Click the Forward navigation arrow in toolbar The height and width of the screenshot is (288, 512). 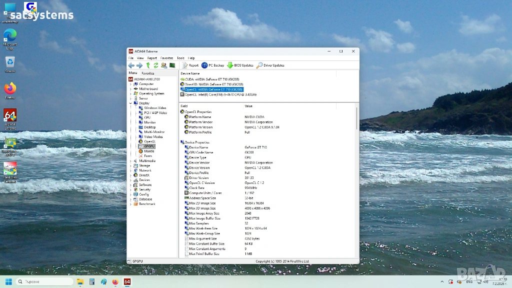(x=139, y=65)
